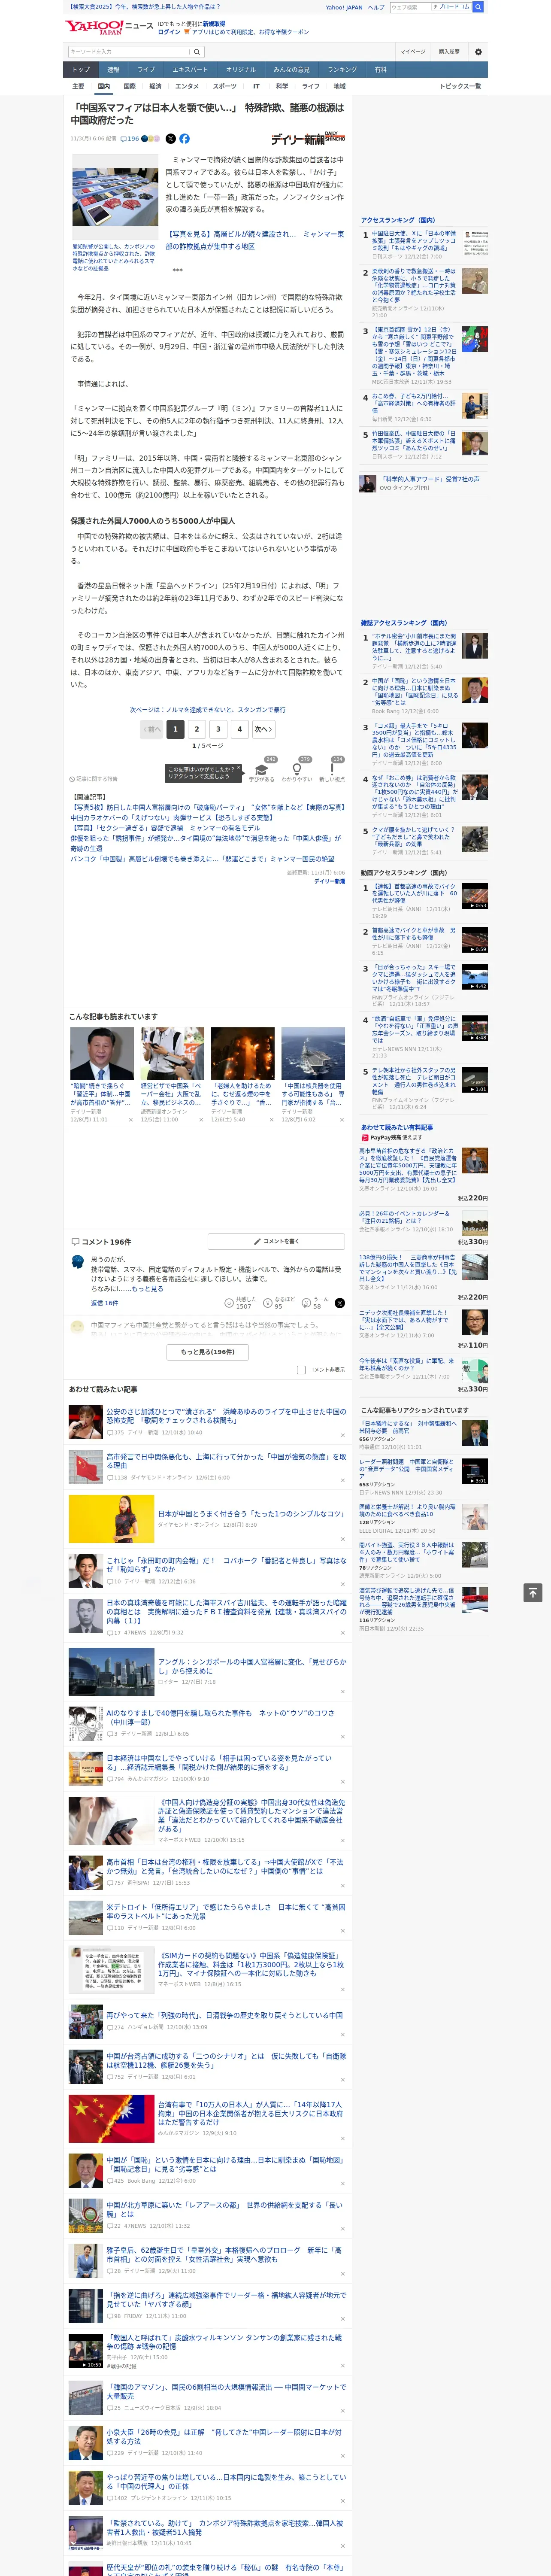Open 公安のさじ加減ひとつで潰される article
Viewport: 551px width, 2576px height.
point(226,1416)
